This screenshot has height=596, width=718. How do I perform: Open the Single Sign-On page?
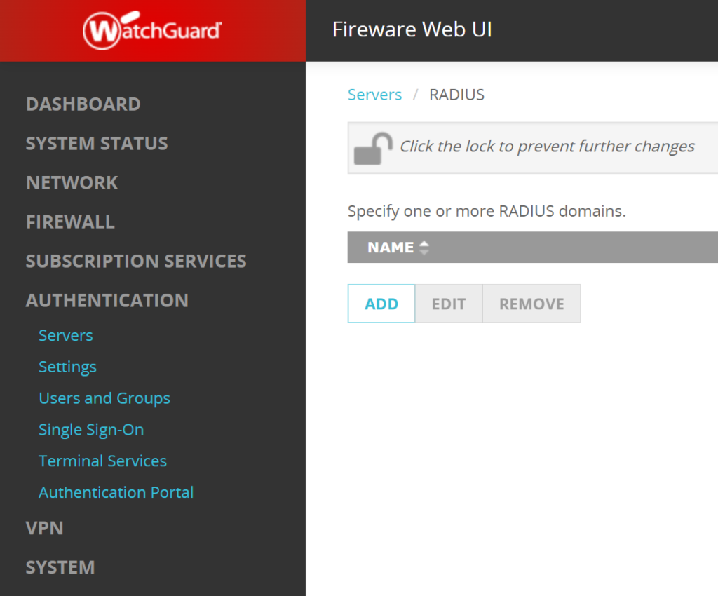(x=91, y=429)
